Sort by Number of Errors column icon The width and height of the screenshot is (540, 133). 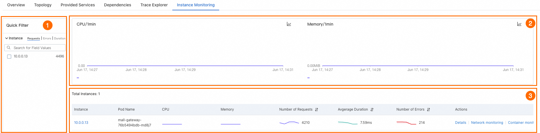(x=429, y=109)
